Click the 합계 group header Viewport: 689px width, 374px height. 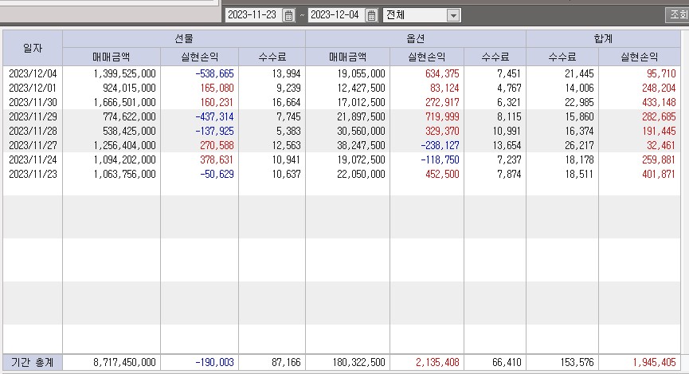[x=603, y=39]
